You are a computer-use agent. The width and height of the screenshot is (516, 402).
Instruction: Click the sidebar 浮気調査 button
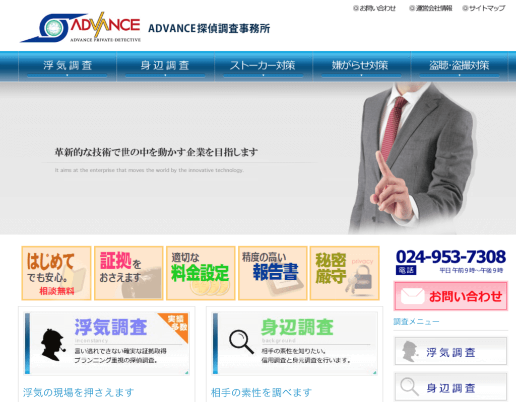tap(450, 351)
